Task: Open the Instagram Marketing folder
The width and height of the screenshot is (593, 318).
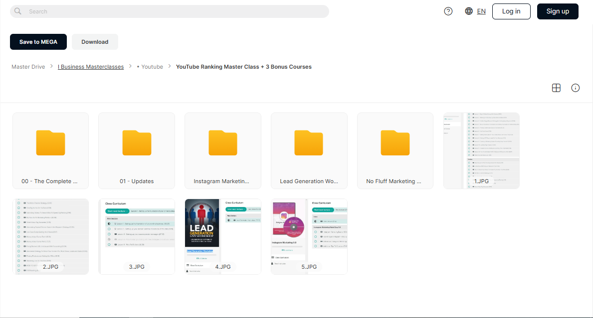Action: pyautogui.click(x=223, y=150)
